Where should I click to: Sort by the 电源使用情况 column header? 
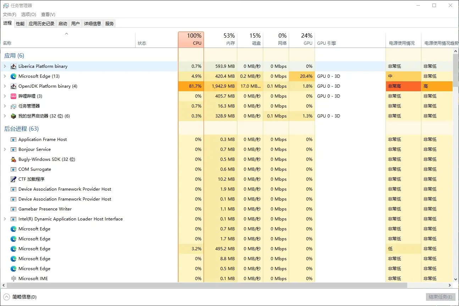click(403, 39)
